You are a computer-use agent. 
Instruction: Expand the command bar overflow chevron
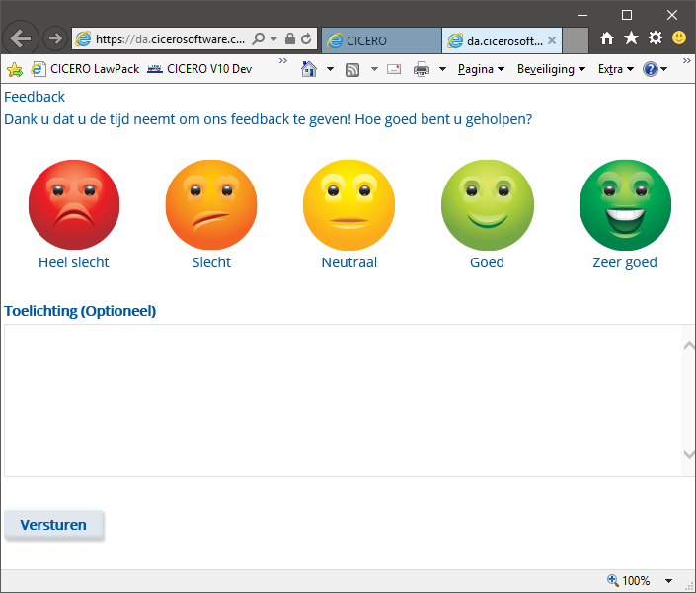coord(687,61)
